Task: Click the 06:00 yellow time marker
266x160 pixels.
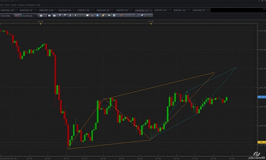Action: 40,24
